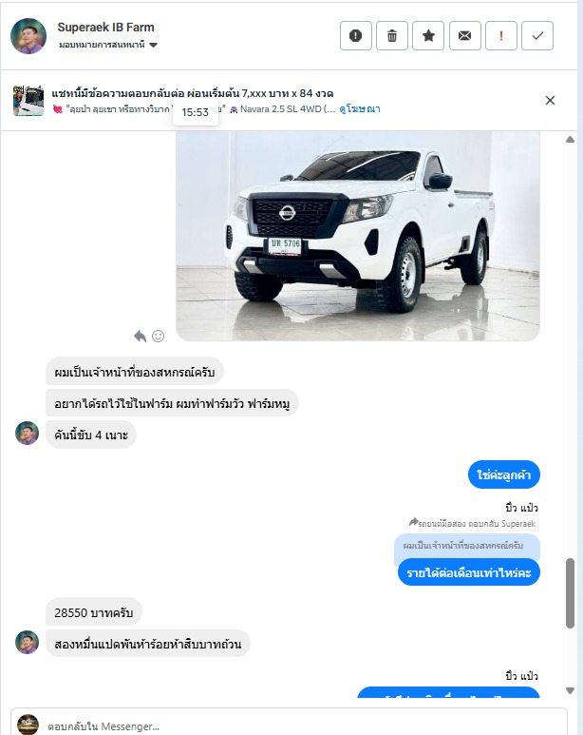
Task: Delete conversation with trash icon
Action: (392, 35)
